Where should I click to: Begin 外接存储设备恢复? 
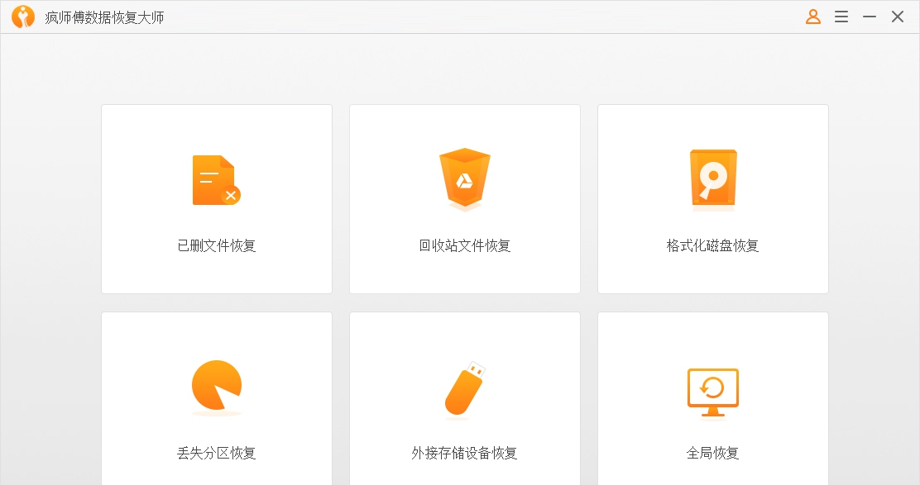[464, 452]
